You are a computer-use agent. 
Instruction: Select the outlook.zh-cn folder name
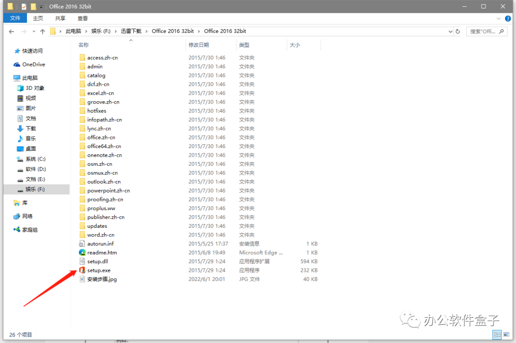click(x=104, y=182)
